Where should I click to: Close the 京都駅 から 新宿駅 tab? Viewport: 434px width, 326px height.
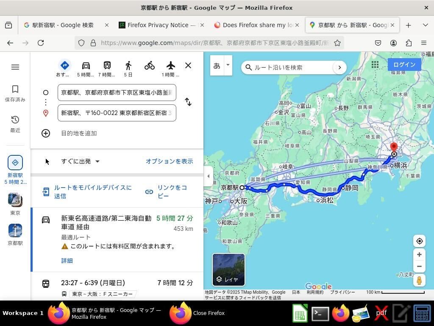[x=392, y=25]
